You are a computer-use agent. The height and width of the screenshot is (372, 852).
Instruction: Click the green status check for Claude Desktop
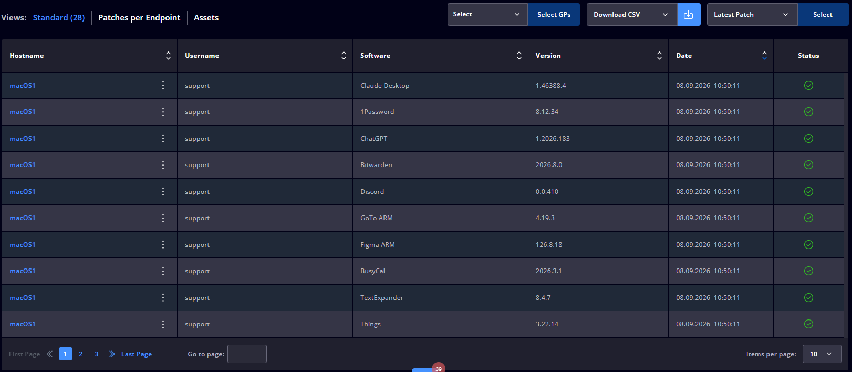[x=808, y=85]
